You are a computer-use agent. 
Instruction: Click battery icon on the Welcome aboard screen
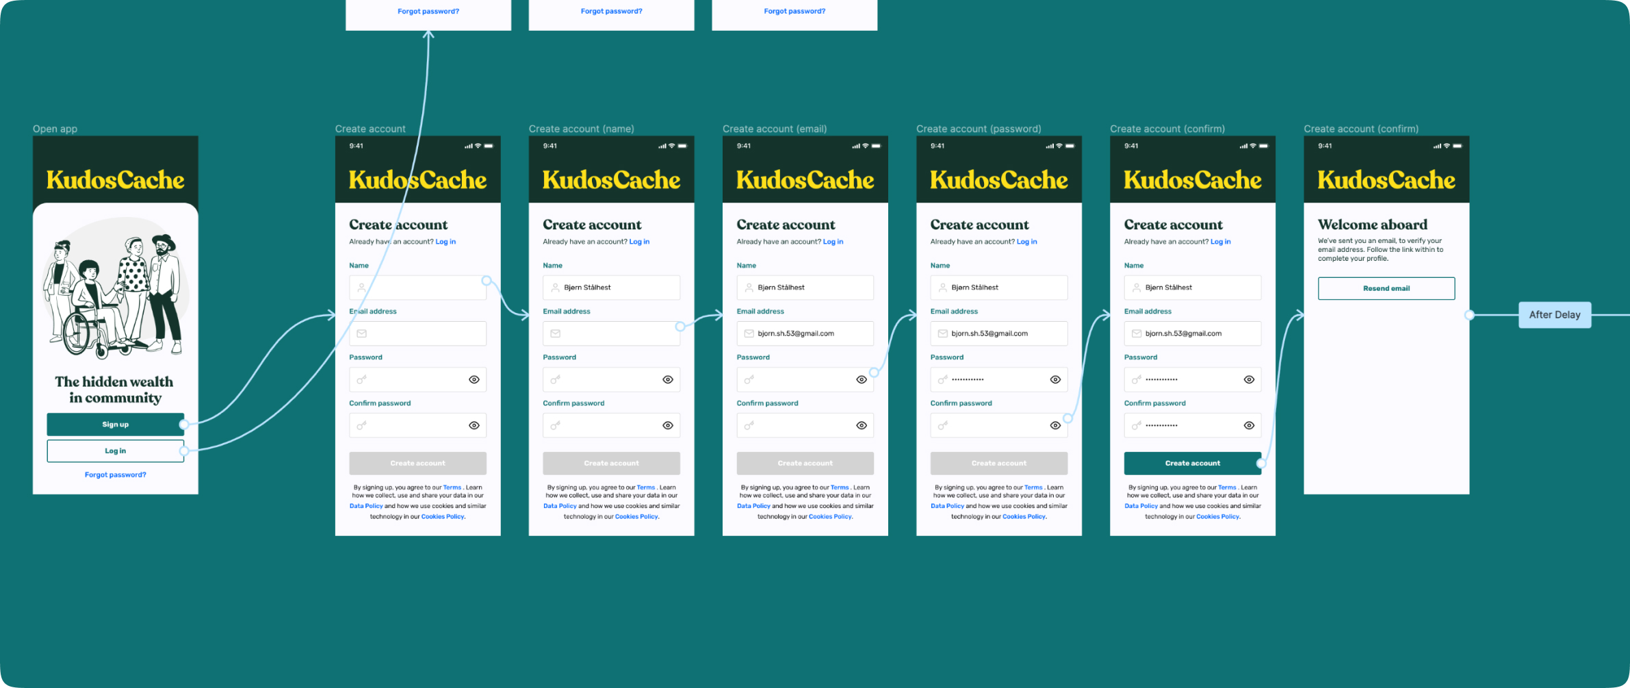tap(1457, 146)
